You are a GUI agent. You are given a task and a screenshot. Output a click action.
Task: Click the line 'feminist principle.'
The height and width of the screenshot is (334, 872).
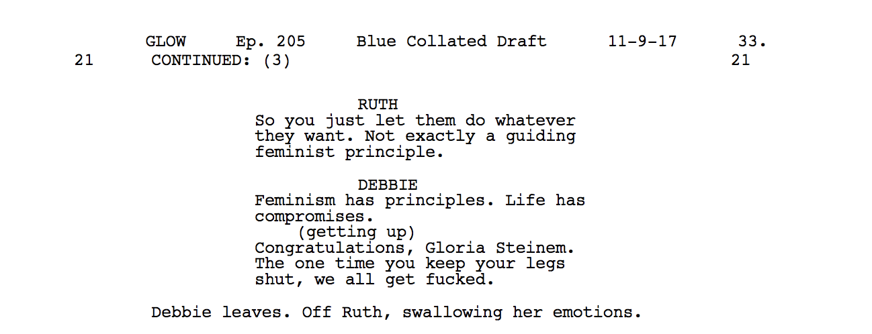point(349,152)
